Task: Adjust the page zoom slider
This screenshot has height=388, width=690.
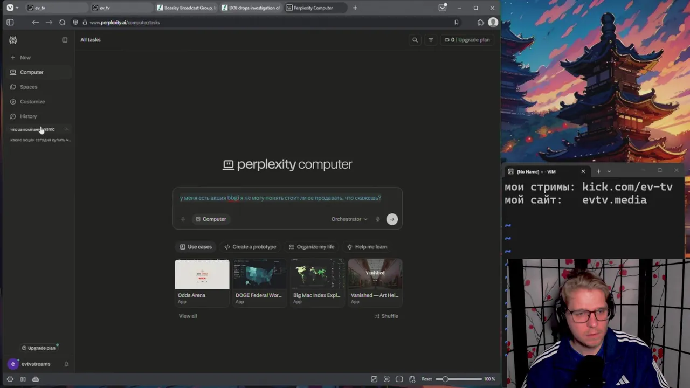Action: pyautogui.click(x=458, y=379)
